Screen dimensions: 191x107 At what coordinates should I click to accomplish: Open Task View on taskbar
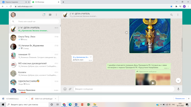(58, 104)
